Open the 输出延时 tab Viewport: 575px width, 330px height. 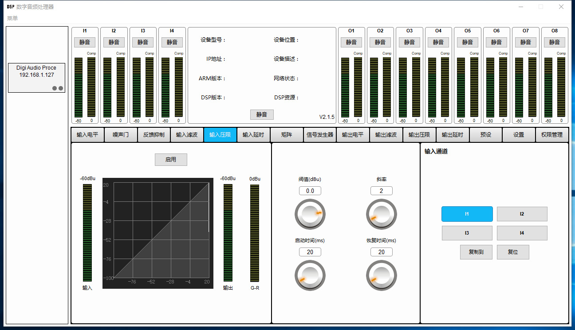pos(452,135)
